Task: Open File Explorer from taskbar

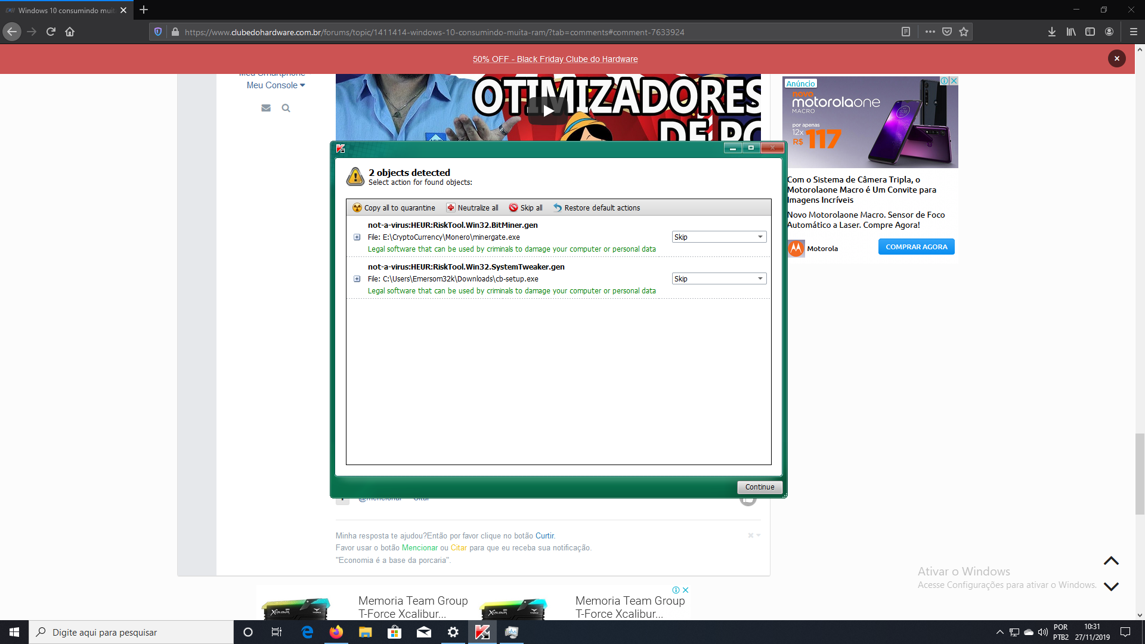Action: pyautogui.click(x=365, y=632)
